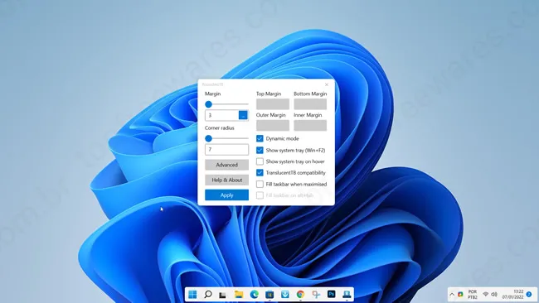This screenshot has width=539, height=303.
Task: Open Microsoft Edge from the taskbar
Action: 254,295
